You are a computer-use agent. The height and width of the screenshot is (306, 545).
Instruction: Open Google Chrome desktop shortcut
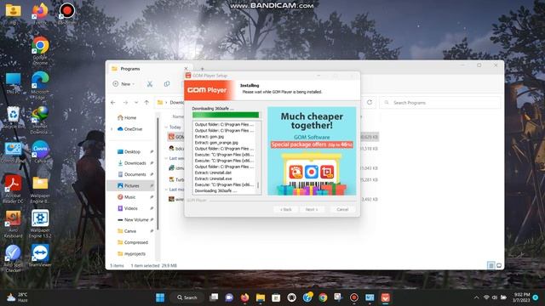click(40, 51)
